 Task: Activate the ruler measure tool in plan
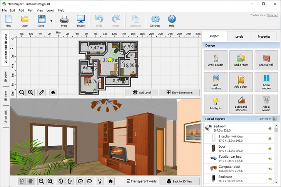(42, 92)
